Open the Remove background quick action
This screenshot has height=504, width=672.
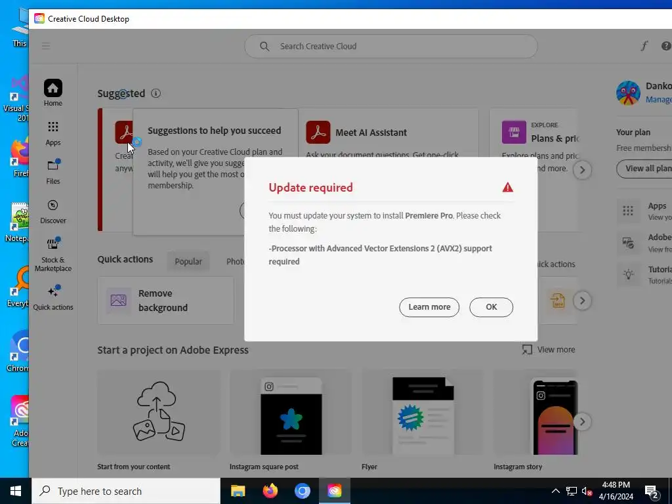pos(165,301)
